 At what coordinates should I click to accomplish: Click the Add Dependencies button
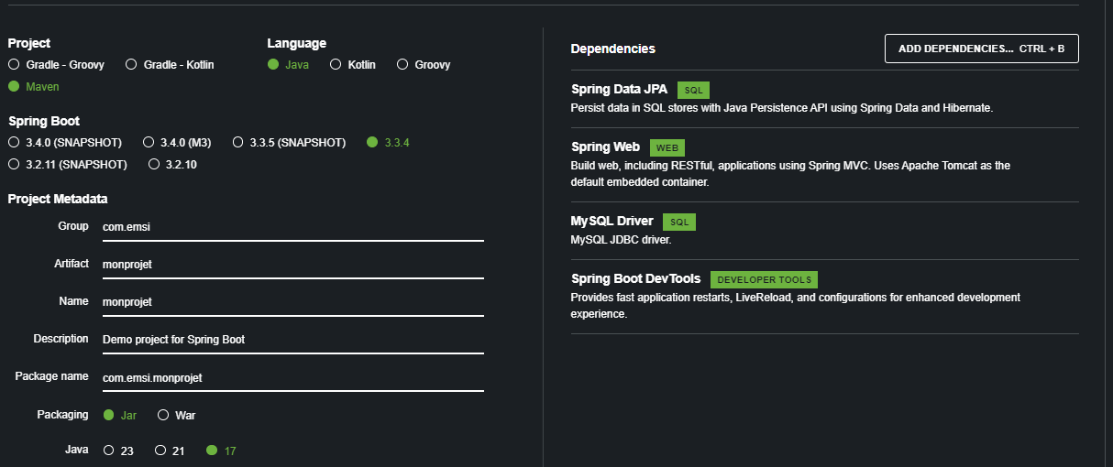click(x=981, y=49)
